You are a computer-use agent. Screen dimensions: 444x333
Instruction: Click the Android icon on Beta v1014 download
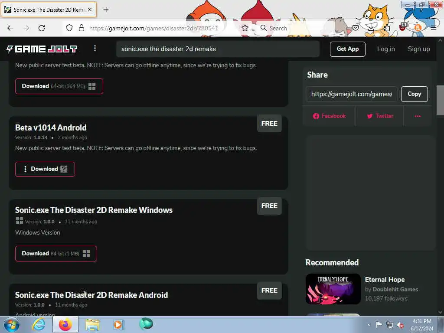[64, 169]
